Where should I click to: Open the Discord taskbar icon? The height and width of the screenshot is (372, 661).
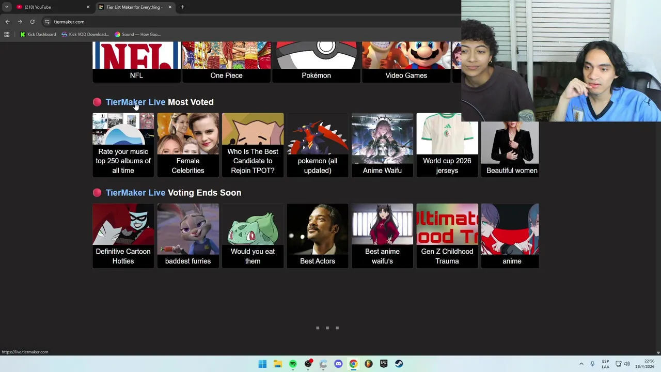pos(338,364)
